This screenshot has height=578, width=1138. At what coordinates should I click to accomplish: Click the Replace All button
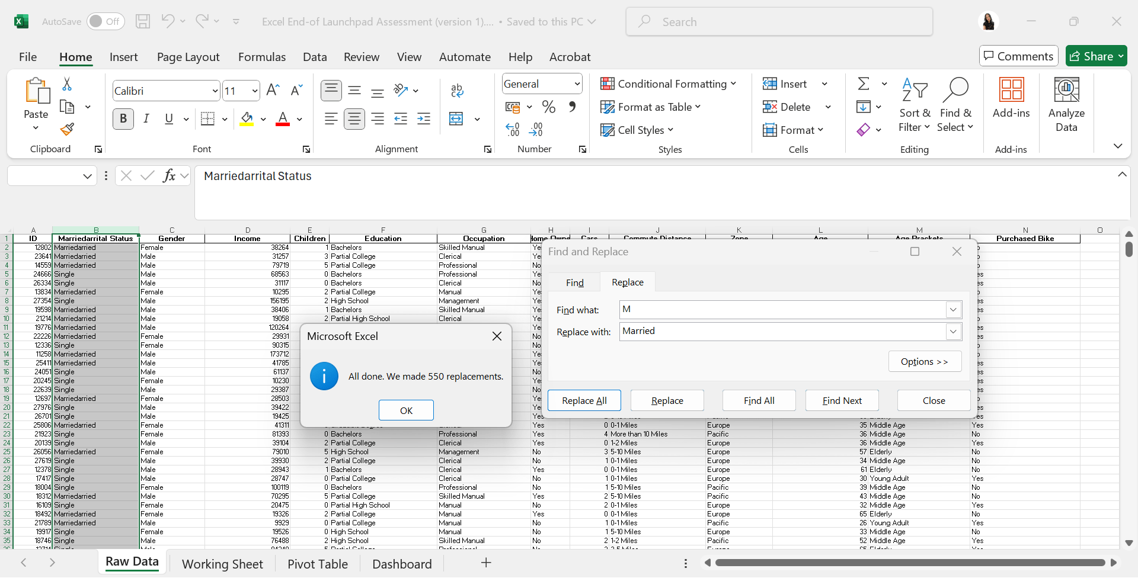584,401
